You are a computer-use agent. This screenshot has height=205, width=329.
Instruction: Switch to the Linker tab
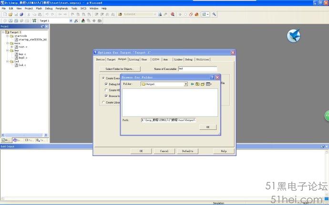178,59
